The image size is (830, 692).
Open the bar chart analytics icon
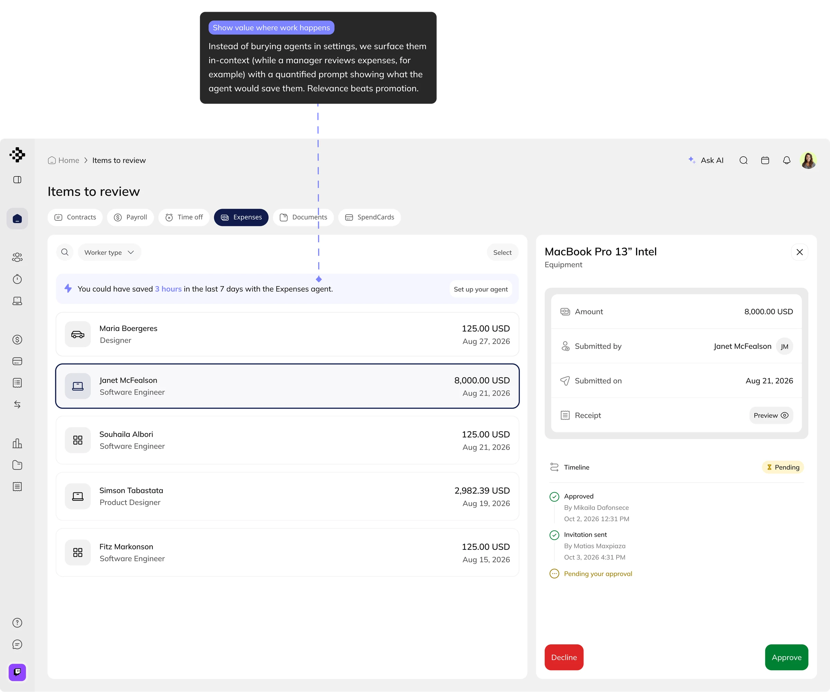pyautogui.click(x=17, y=443)
